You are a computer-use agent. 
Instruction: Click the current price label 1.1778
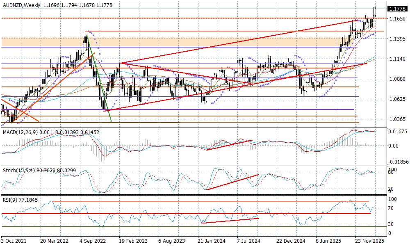(397, 9)
